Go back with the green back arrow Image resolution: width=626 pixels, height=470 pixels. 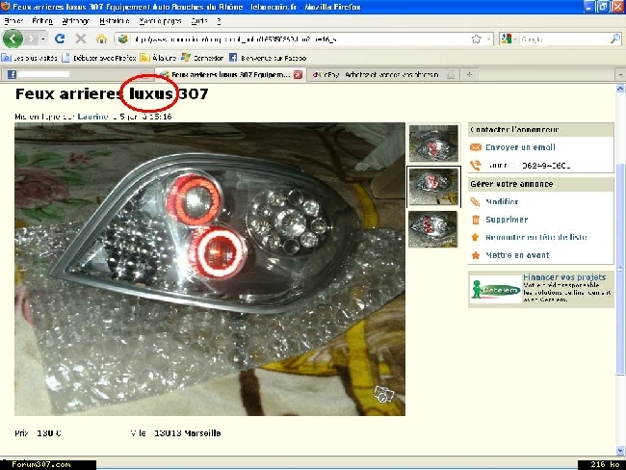pyautogui.click(x=13, y=39)
